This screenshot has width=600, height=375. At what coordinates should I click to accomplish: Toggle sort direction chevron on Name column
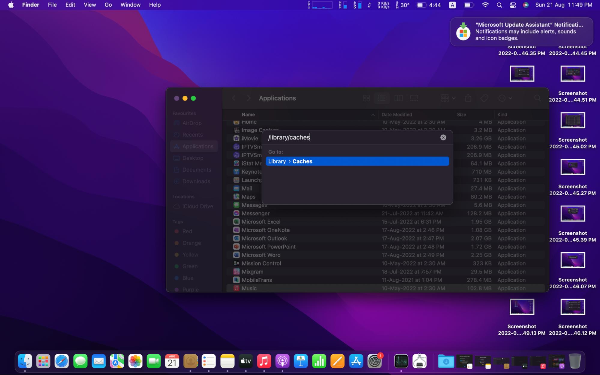point(373,115)
